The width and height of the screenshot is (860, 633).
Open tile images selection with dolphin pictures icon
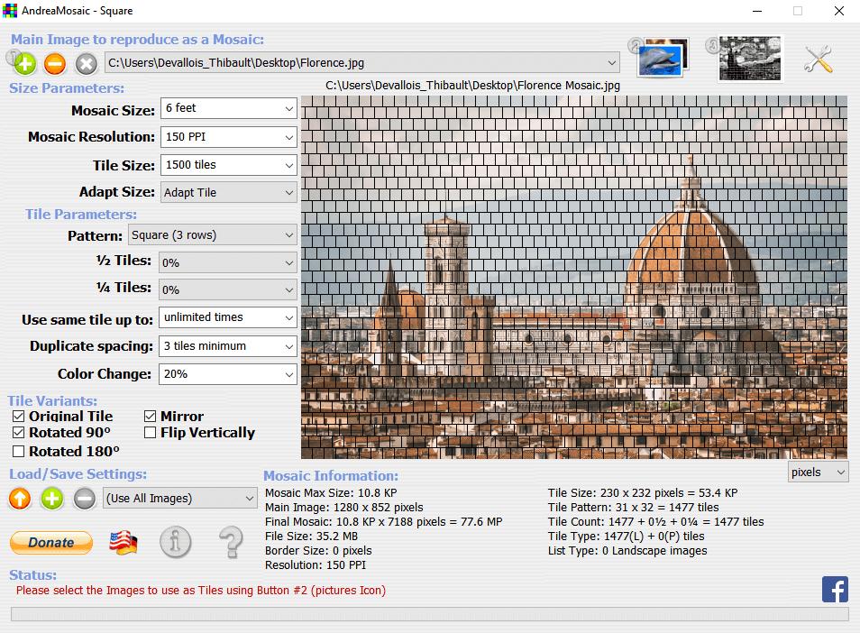point(663,58)
